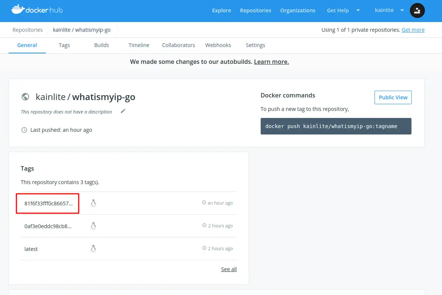Open the Webhooks tab

click(x=218, y=45)
